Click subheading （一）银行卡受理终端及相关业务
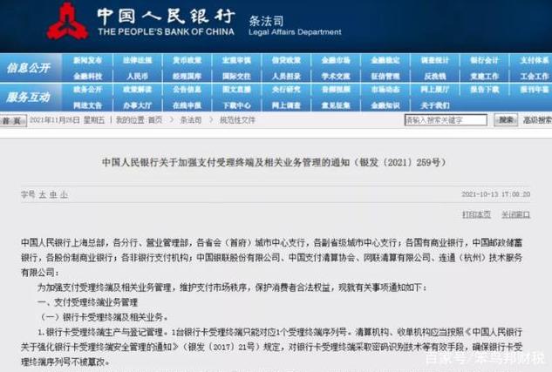The width and height of the screenshot is (552, 372). (x=103, y=317)
